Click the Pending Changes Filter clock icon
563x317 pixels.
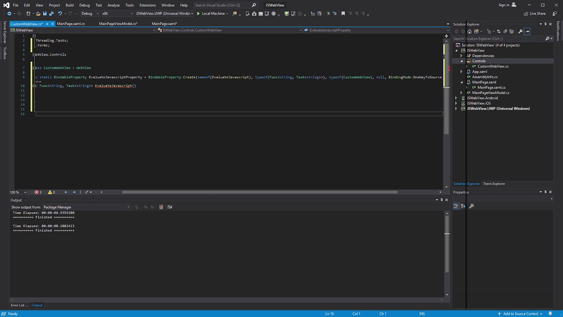(x=489, y=31)
